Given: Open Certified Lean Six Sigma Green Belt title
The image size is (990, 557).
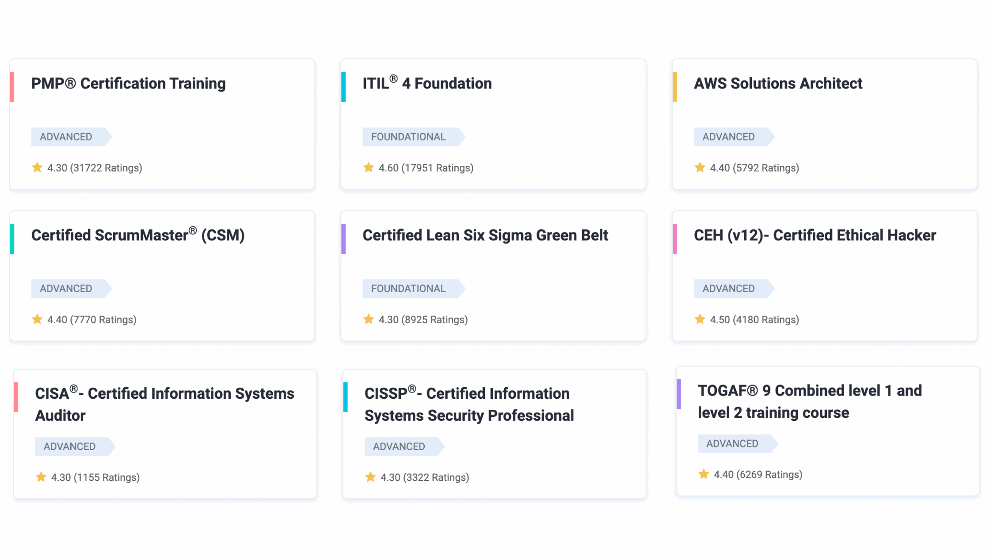Looking at the screenshot, I should click(485, 235).
